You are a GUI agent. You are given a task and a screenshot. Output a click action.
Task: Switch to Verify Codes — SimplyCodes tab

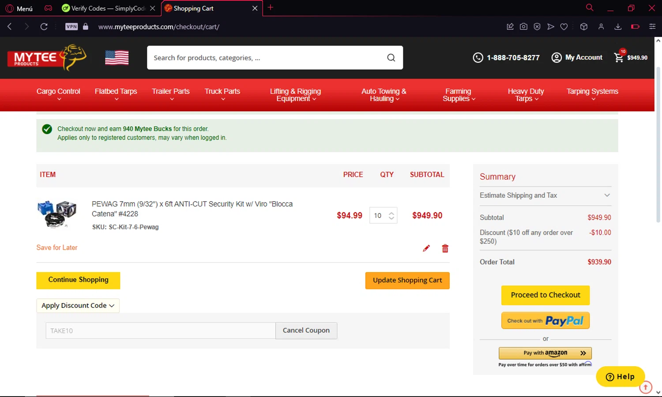(104, 8)
